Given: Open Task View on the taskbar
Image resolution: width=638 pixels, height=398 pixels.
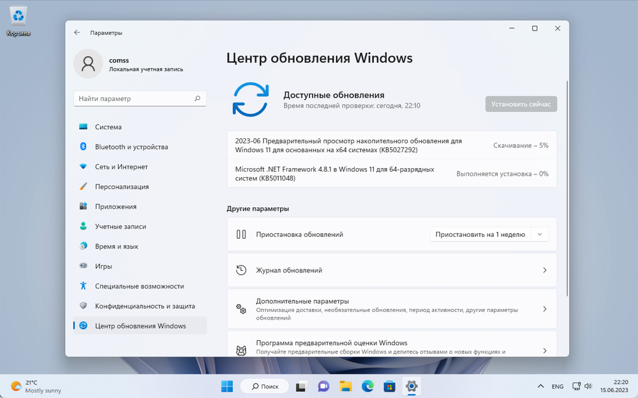Looking at the screenshot, I should [x=300, y=387].
